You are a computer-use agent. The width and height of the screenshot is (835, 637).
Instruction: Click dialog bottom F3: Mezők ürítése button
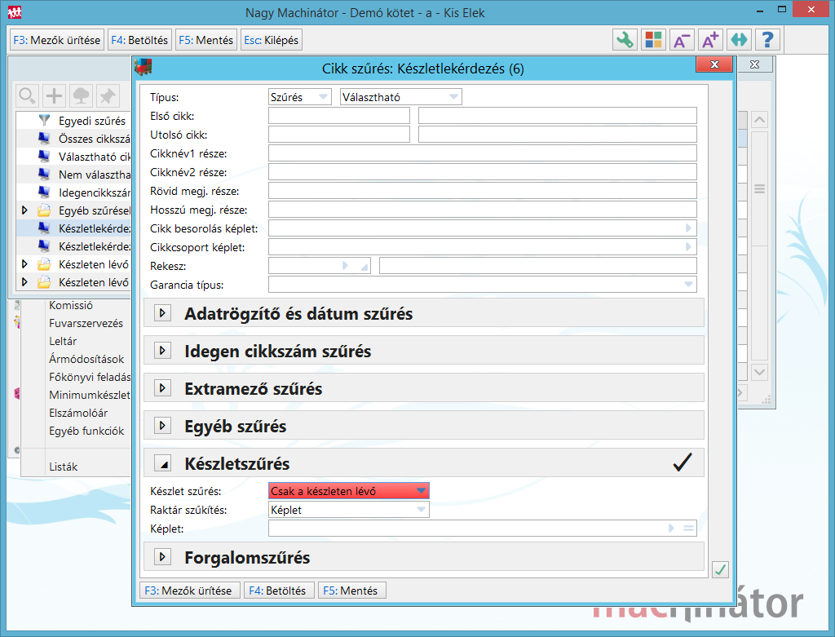tap(188, 591)
